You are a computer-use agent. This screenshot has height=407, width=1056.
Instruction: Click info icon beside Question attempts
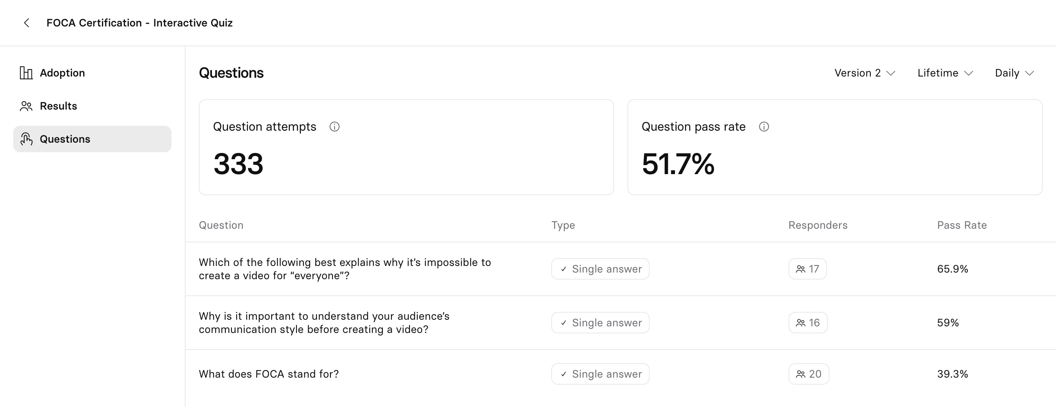click(335, 127)
